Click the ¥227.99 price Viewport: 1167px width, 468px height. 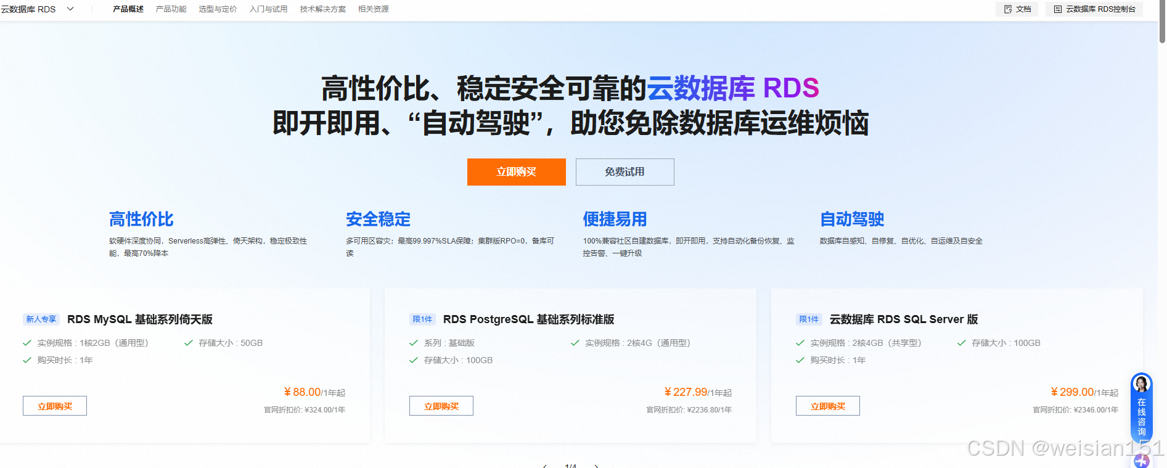point(686,392)
